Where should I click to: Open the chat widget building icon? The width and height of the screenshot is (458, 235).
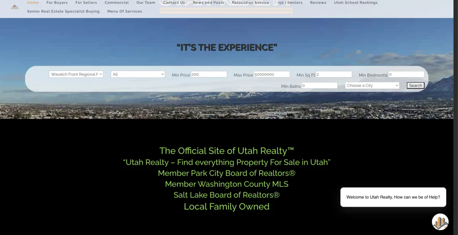coord(440,222)
